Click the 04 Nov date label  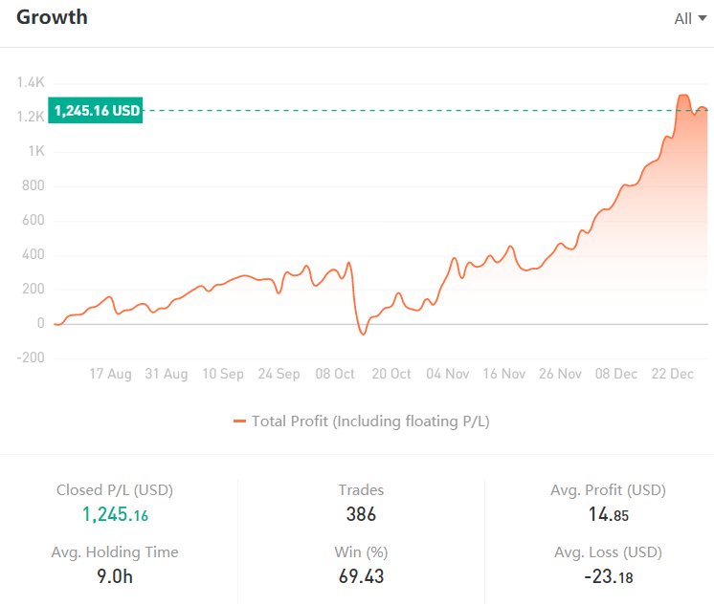(448, 374)
